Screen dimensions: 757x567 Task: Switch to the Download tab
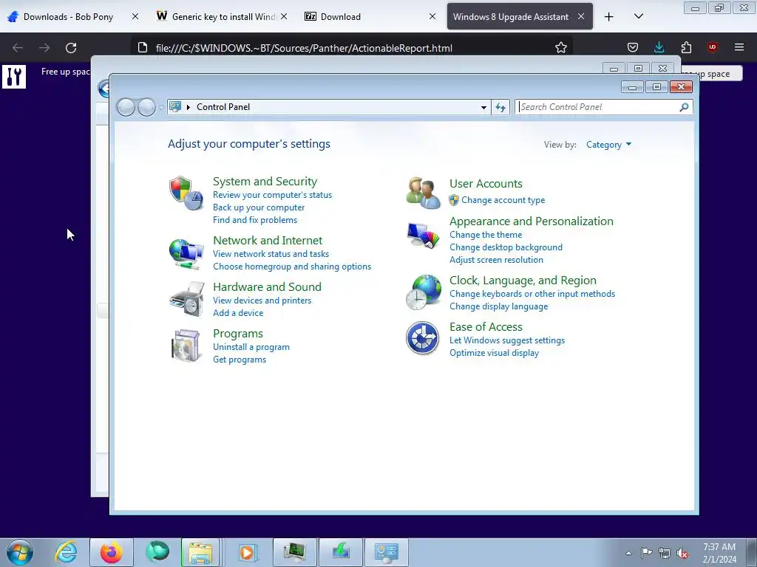pos(340,17)
